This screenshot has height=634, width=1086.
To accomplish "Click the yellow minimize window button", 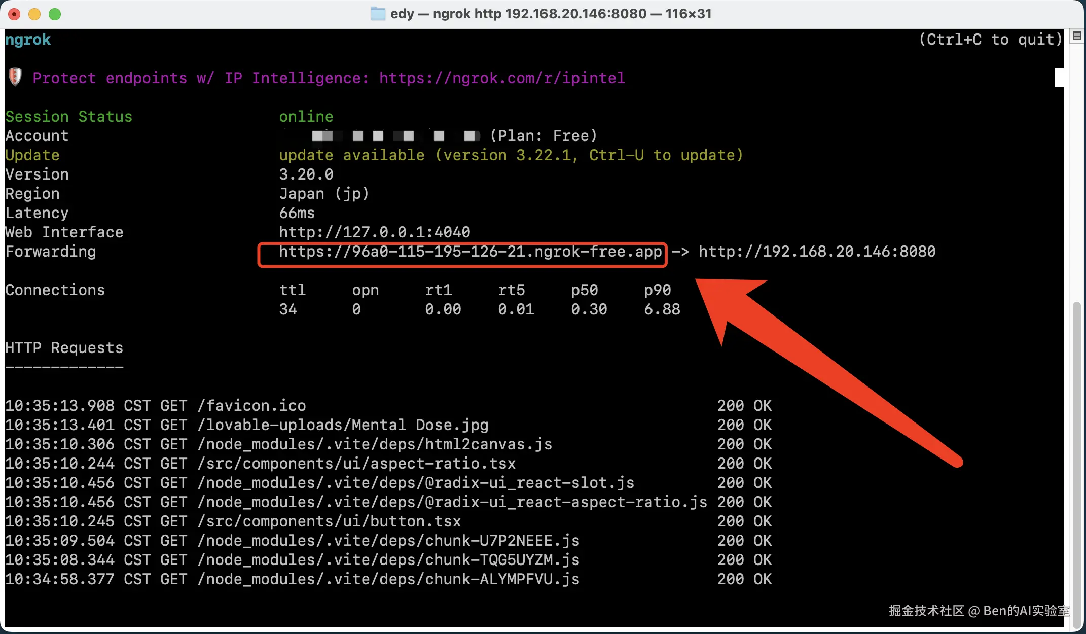I will [x=34, y=14].
